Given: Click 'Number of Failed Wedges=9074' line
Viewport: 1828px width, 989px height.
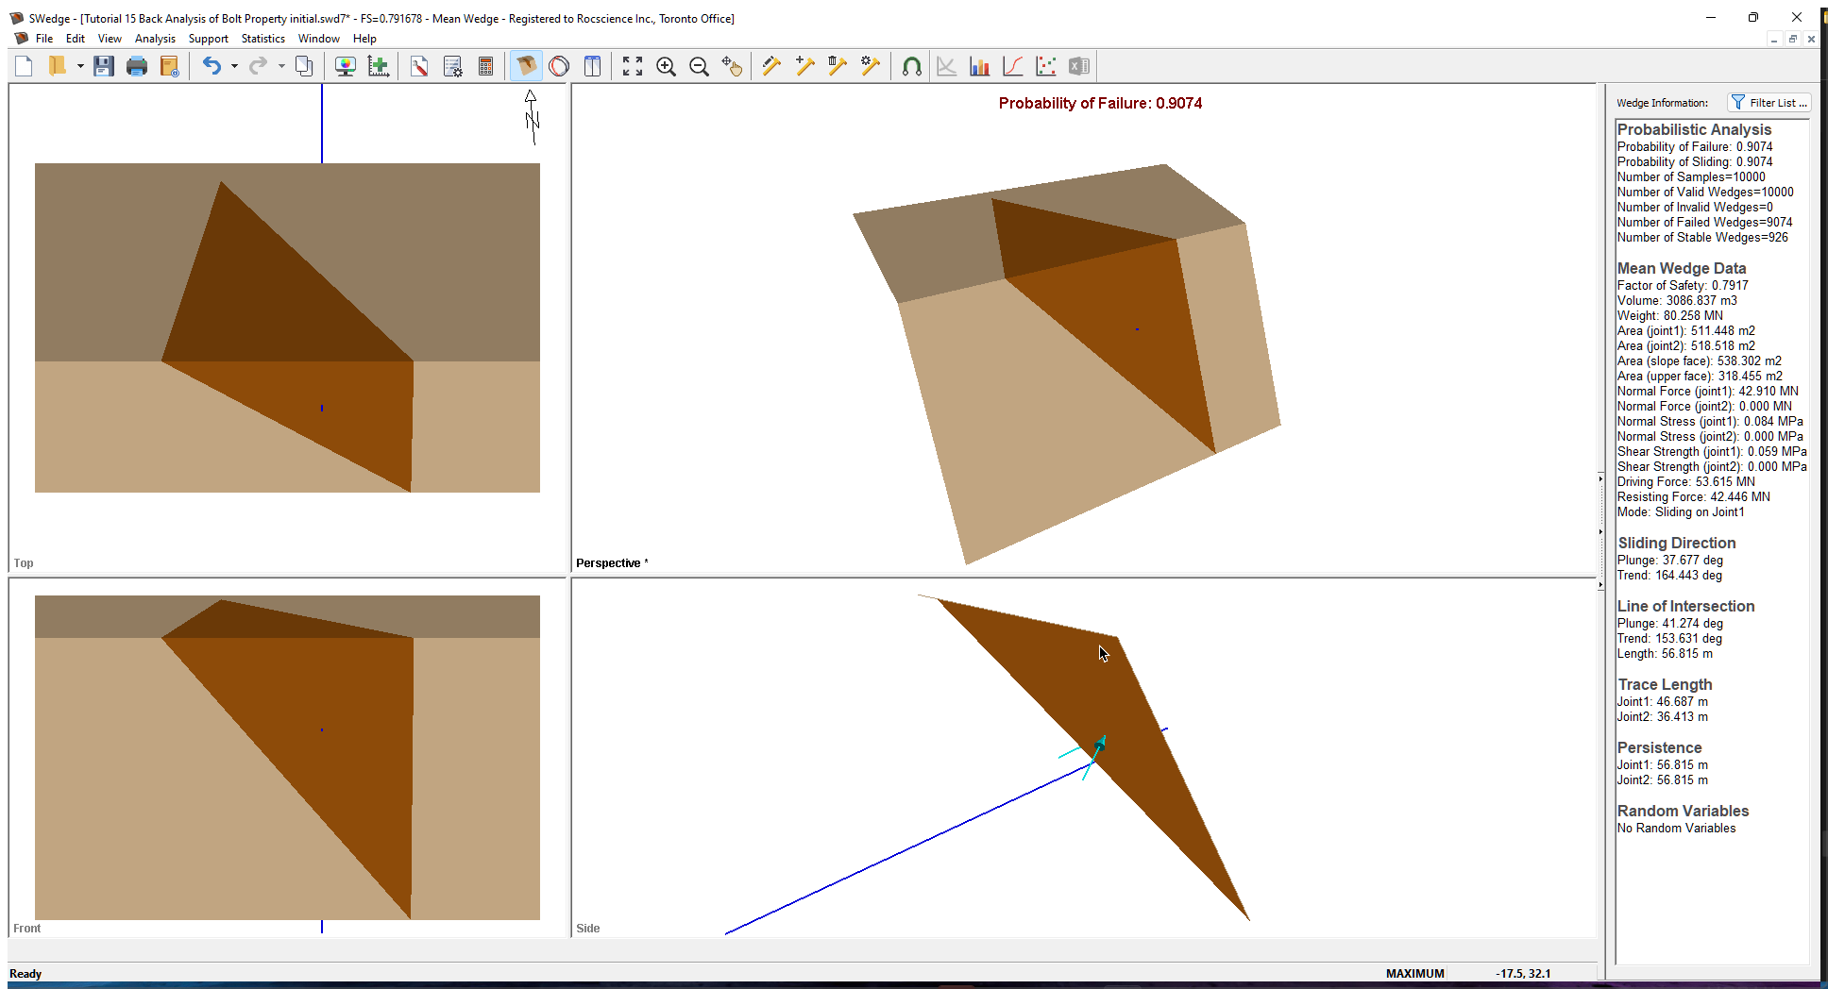Looking at the screenshot, I should [x=1704, y=222].
